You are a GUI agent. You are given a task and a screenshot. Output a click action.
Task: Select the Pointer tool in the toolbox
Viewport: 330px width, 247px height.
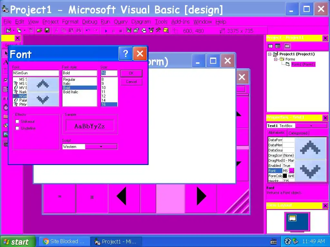[5, 53]
